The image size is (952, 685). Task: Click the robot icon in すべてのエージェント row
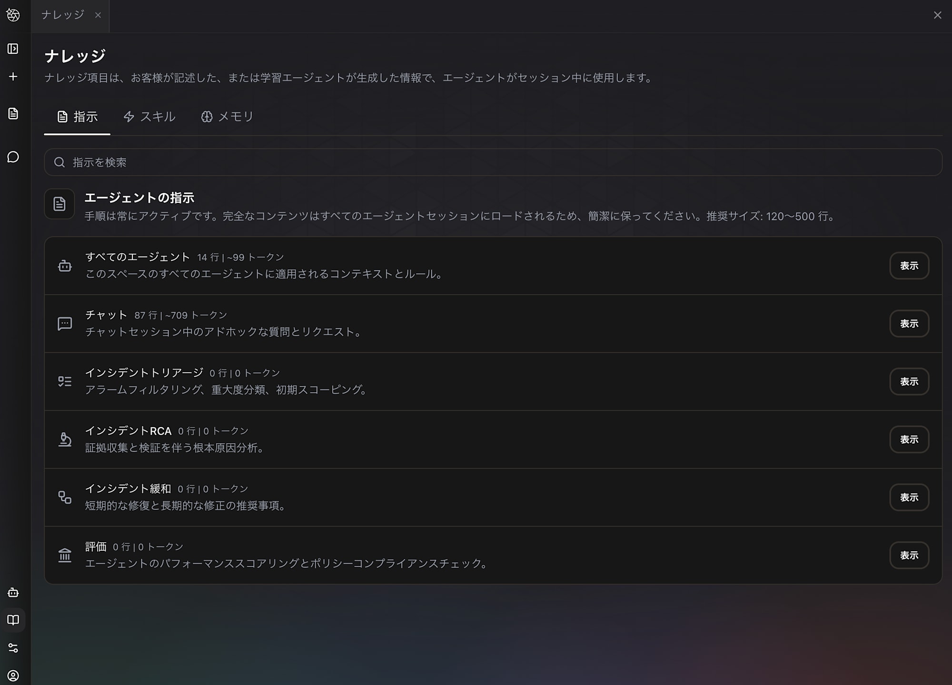point(65,266)
